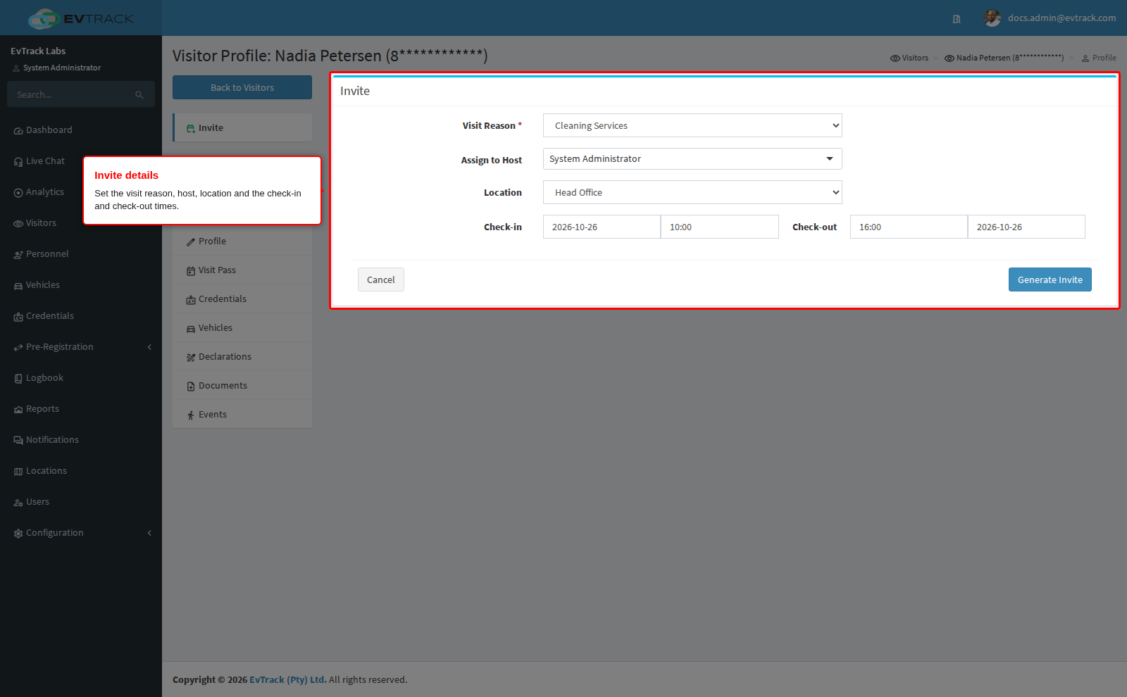Cancel the invite form
Viewport: 1127px width, 697px height.
click(381, 280)
